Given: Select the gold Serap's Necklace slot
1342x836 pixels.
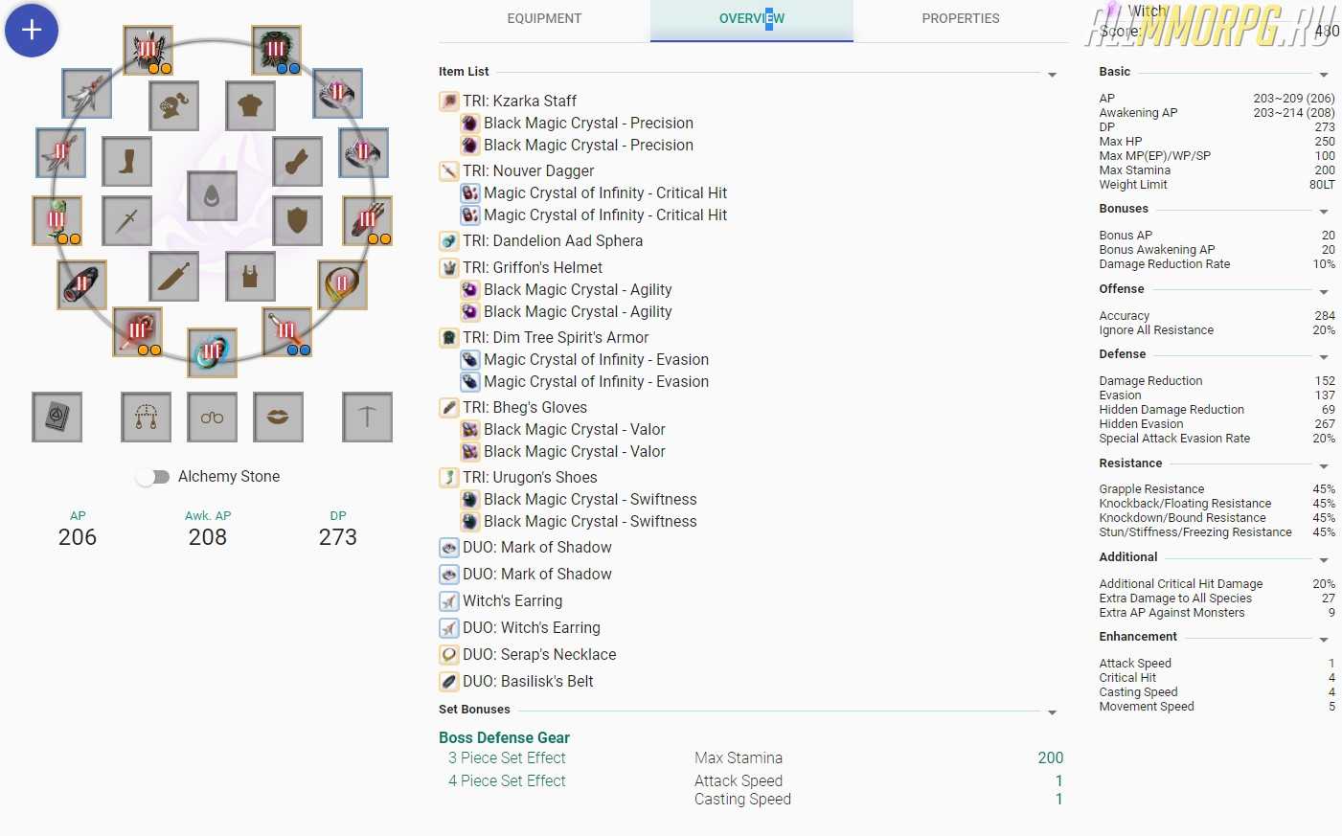Looking at the screenshot, I should coord(342,284).
